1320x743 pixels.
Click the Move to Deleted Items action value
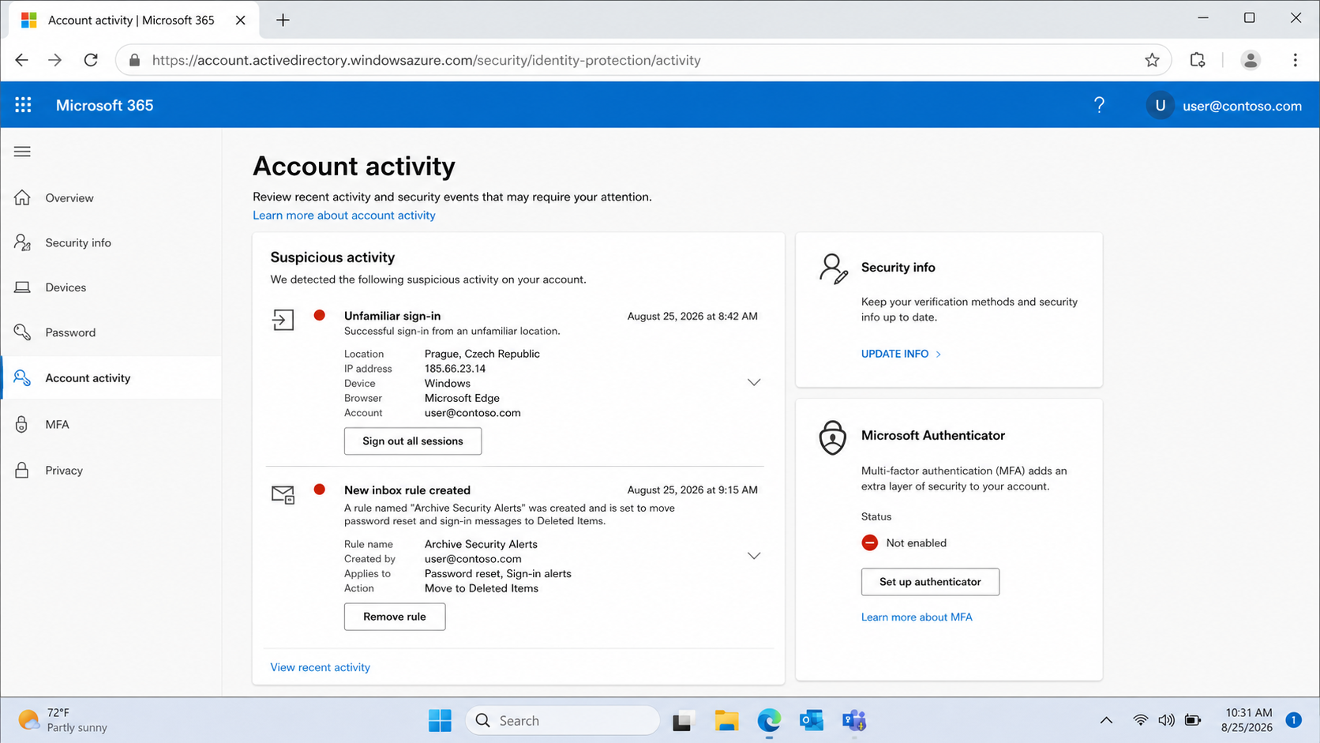click(482, 588)
